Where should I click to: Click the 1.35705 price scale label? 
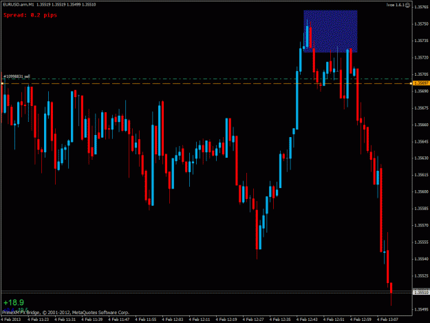(x=422, y=74)
